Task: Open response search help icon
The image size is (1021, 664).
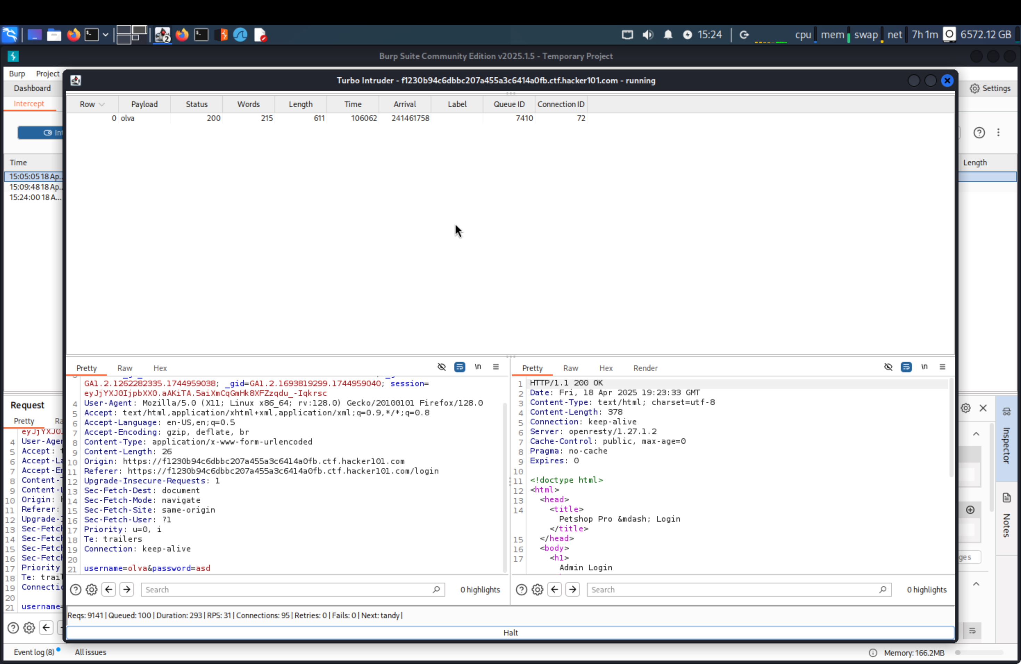Action: tap(521, 590)
